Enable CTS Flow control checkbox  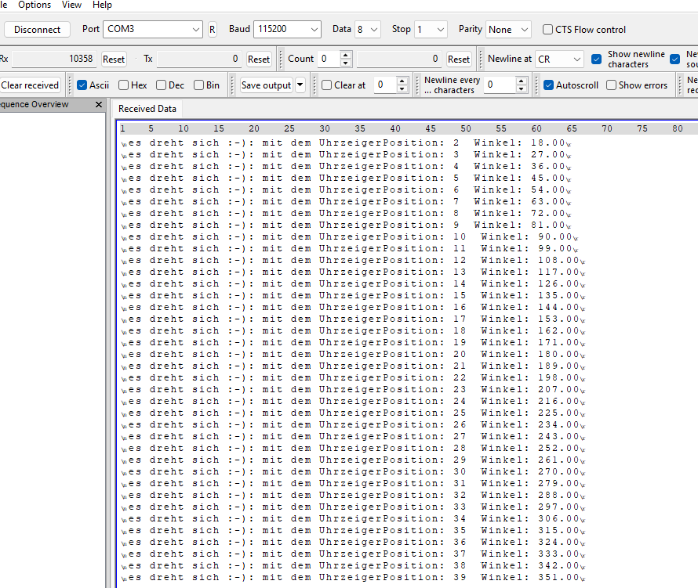tap(548, 30)
